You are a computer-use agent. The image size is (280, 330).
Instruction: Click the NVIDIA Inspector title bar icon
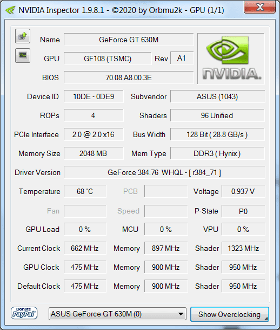10,10
